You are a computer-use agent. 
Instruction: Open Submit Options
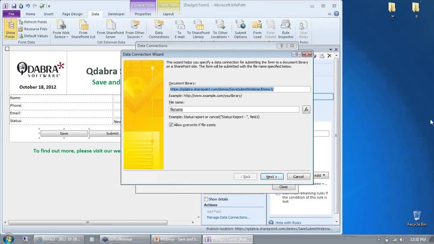pos(240,29)
